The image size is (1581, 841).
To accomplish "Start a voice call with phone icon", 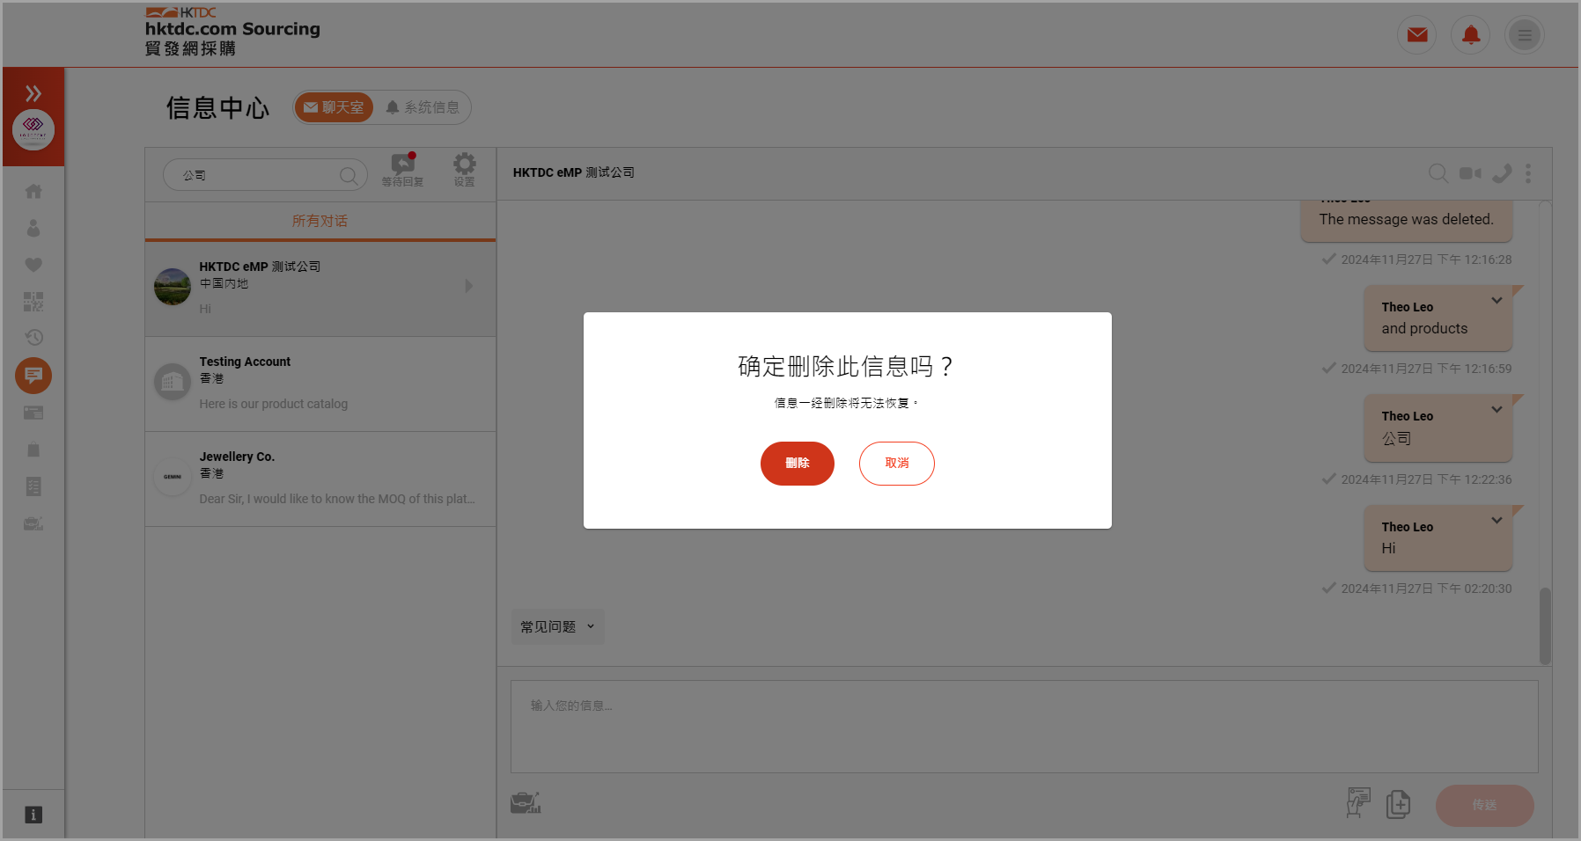I will point(1503,173).
